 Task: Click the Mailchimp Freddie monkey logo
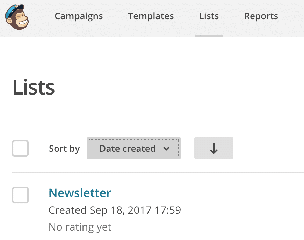(17, 17)
